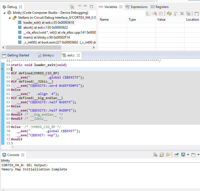Collapse the blinky Code Composer Studio tree node
The width and height of the screenshot is (200, 191).
tap(5, 13)
